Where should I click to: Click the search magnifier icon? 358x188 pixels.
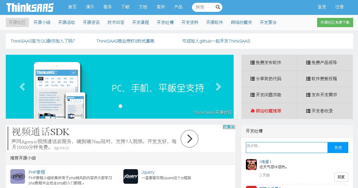tap(218, 7)
